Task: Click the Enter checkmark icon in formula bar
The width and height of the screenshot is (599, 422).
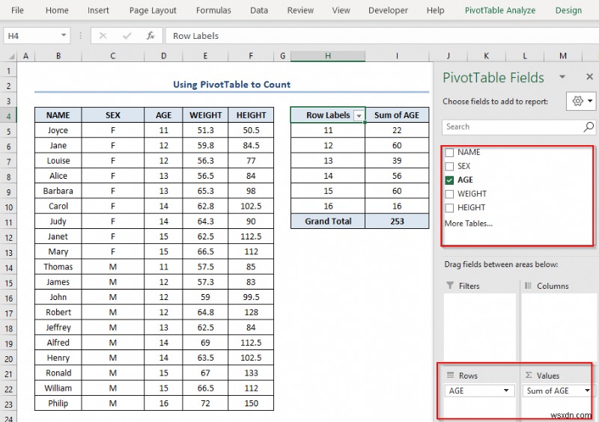Action: point(127,36)
